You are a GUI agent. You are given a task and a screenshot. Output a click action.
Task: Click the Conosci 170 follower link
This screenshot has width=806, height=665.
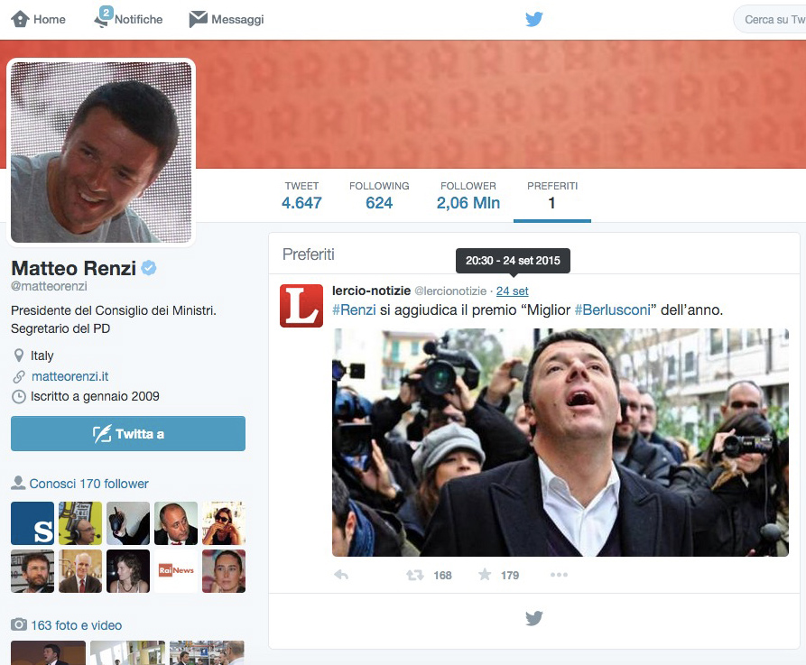(88, 484)
